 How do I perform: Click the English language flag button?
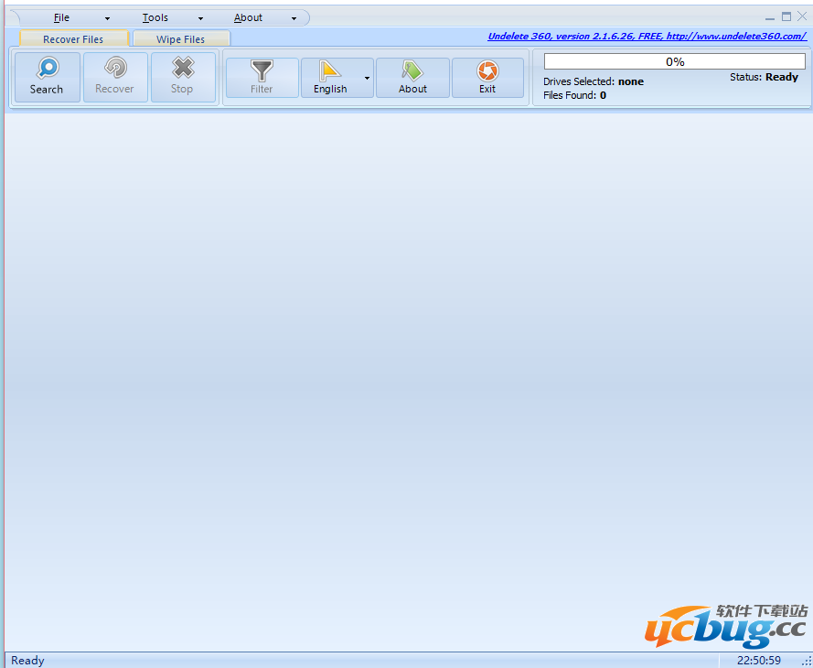pyautogui.click(x=330, y=71)
